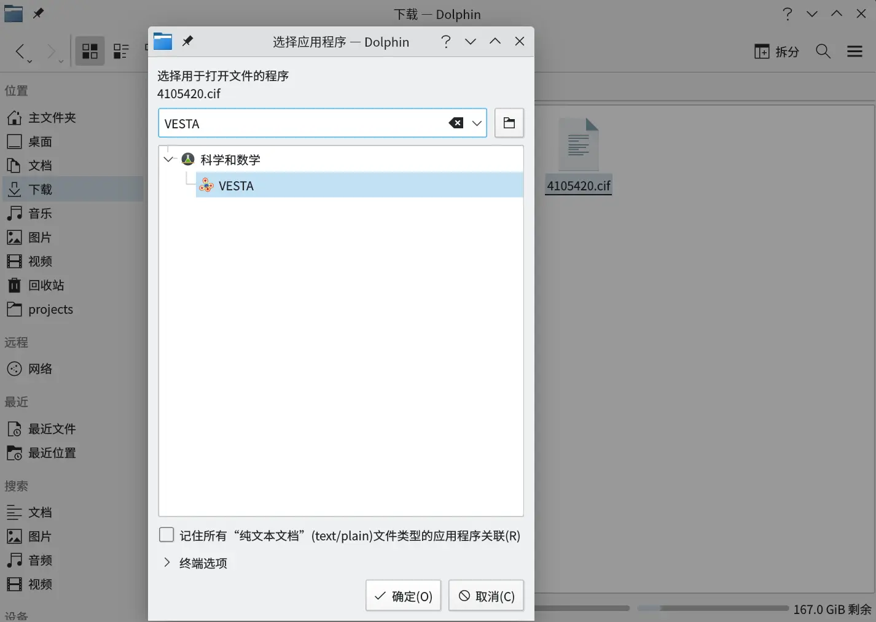
Task: Open 视频 under 位置 in sidebar
Action: [x=71, y=261]
